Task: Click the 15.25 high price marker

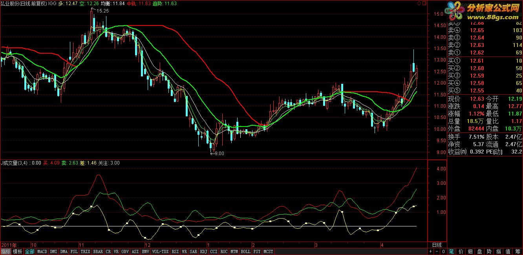Action: point(102,11)
